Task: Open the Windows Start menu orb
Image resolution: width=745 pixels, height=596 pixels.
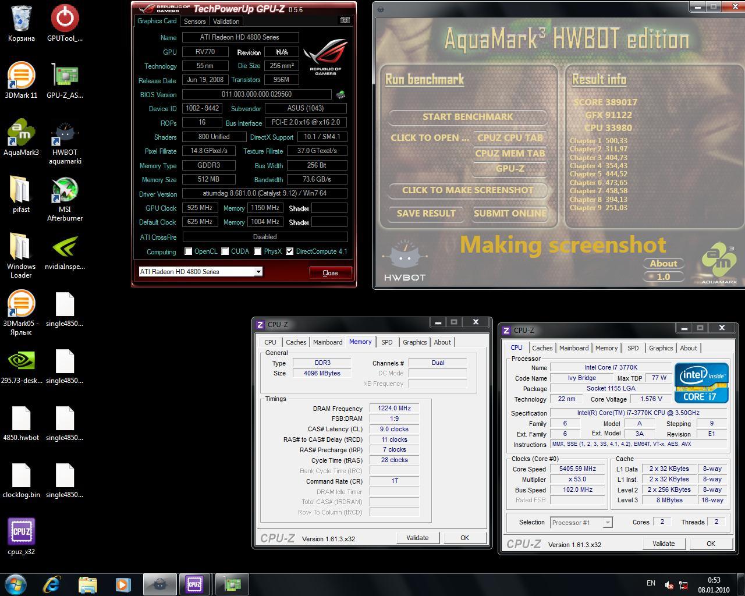Action: click(x=16, y=584)
